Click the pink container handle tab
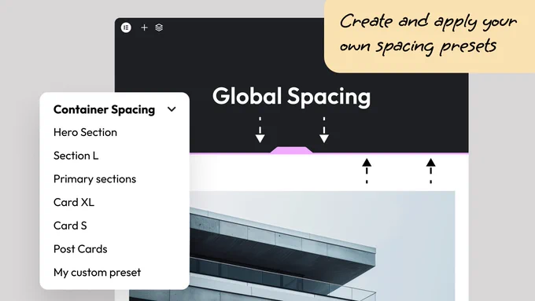Image resolution: width=535 pixels, height=301 pixels. [291, 150]
